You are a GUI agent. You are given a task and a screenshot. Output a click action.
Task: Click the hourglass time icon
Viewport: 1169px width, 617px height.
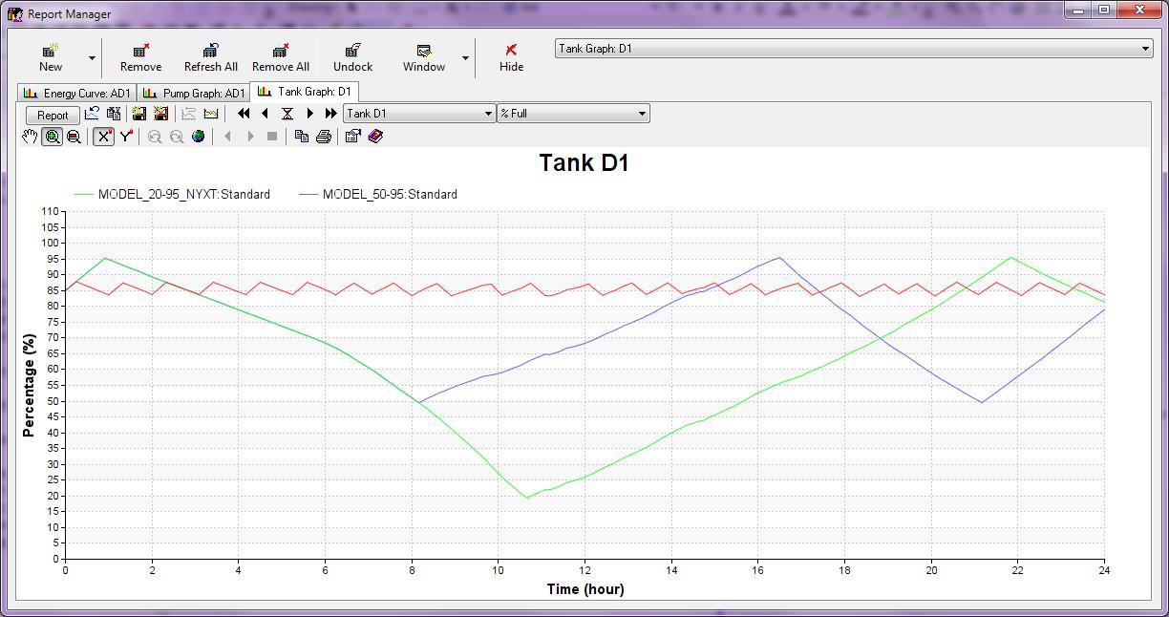(x=287, y=113)
